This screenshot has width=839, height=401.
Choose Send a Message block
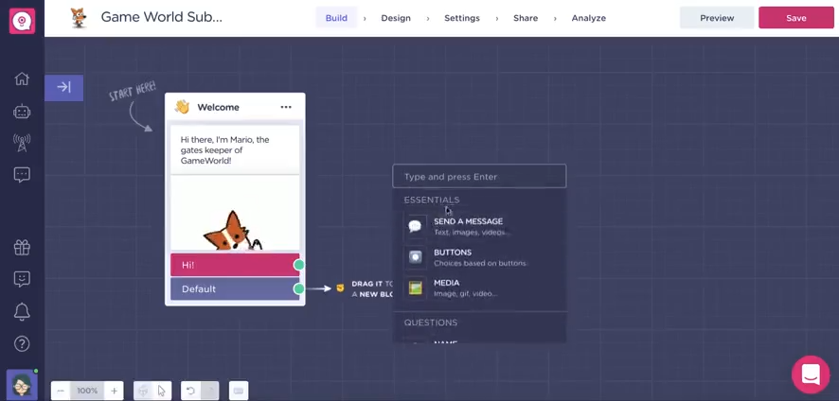[x=479, y=226]
